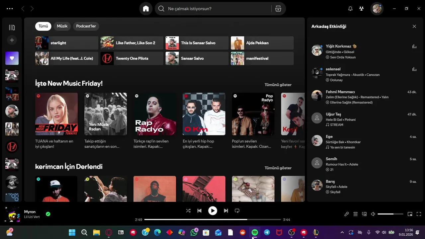Open Liked Songs heart tile in sidebar
Viewport: 425px width, 239px height.
[x=12, y=58]
